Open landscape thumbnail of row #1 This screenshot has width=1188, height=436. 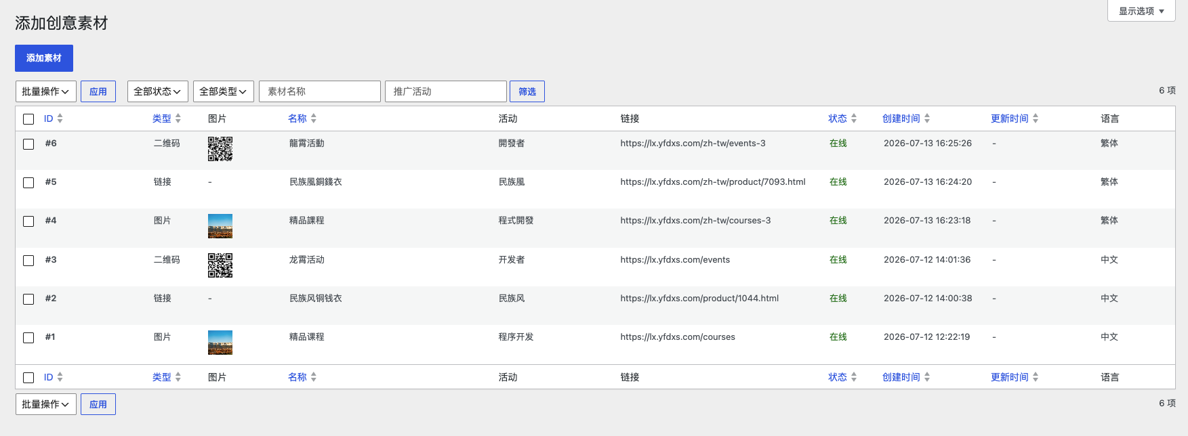pyautogui.click(x=220, y=343)
